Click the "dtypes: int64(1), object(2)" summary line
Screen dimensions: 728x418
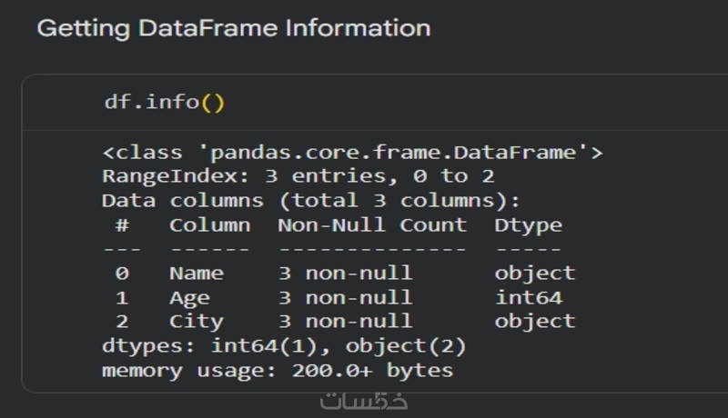click(x=284, y=345)
